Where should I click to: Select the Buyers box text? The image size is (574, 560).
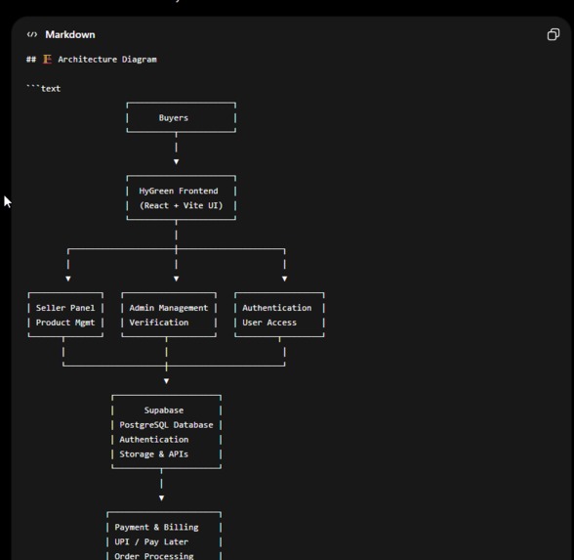click(174, 118)
